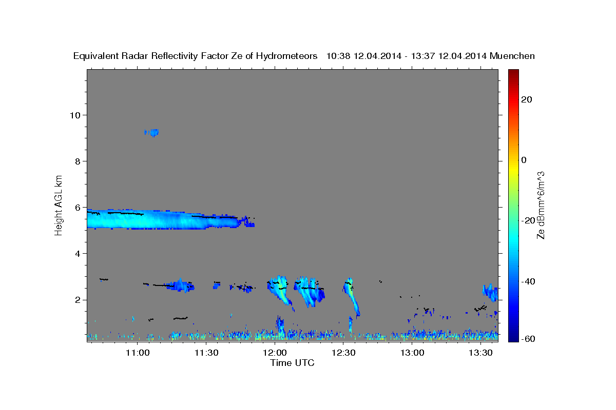Click the height axis label 6
The image size is (616, 410).
pyautogui.click(x=78, y=208)
